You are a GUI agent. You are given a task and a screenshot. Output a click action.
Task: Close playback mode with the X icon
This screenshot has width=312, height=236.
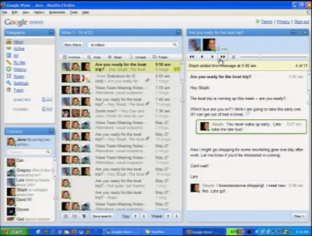(234, 57)
